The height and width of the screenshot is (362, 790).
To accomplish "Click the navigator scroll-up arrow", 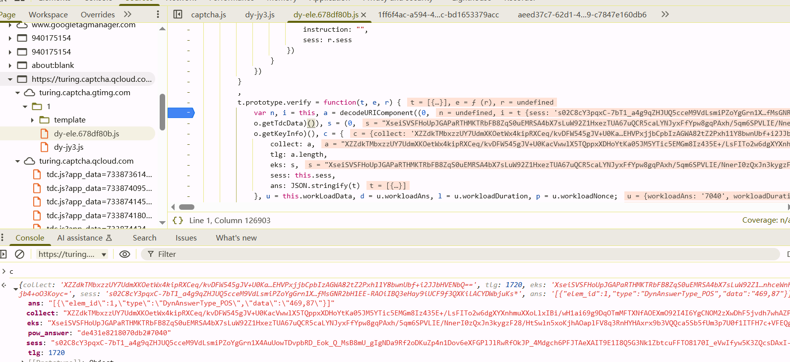I will tap(162, 29).
